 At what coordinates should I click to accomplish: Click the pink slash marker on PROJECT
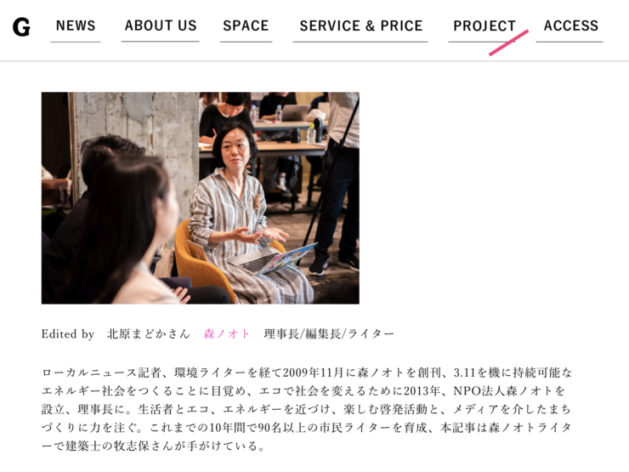(508, 43)
